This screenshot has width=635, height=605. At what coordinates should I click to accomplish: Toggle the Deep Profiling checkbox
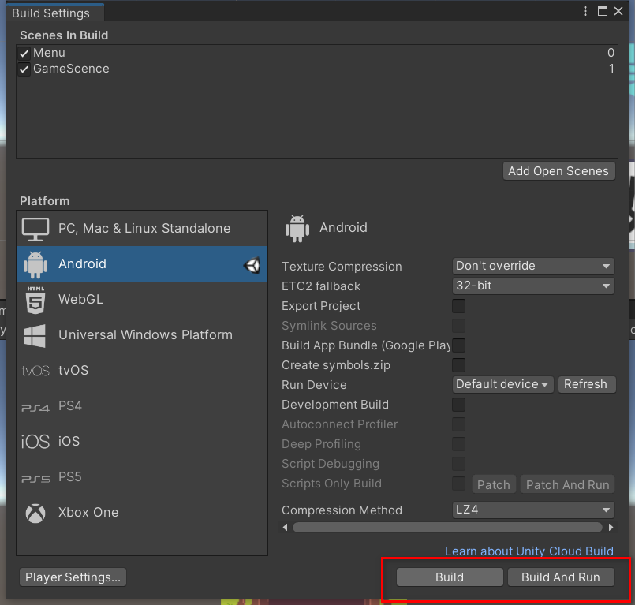point(458,444)
